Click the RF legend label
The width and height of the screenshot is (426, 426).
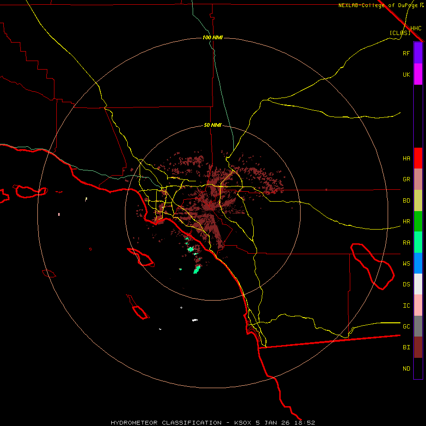(406, 53)
